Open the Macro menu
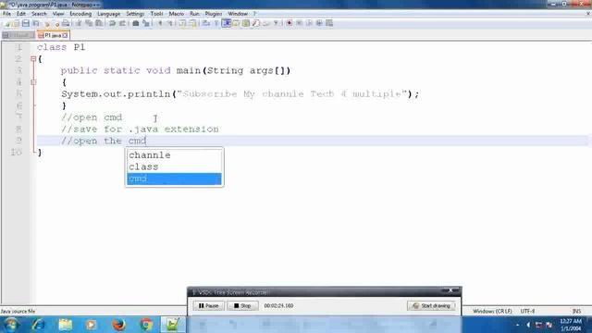 [177, 14]
